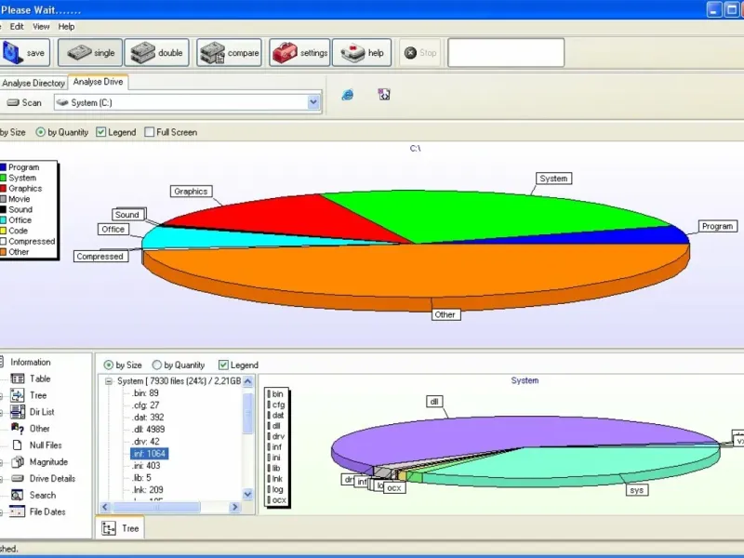The height and width of the screenshot is (558, 744).
Task: Click the highlighted .inf: 1064 row
Action: [x=150, y=454]
